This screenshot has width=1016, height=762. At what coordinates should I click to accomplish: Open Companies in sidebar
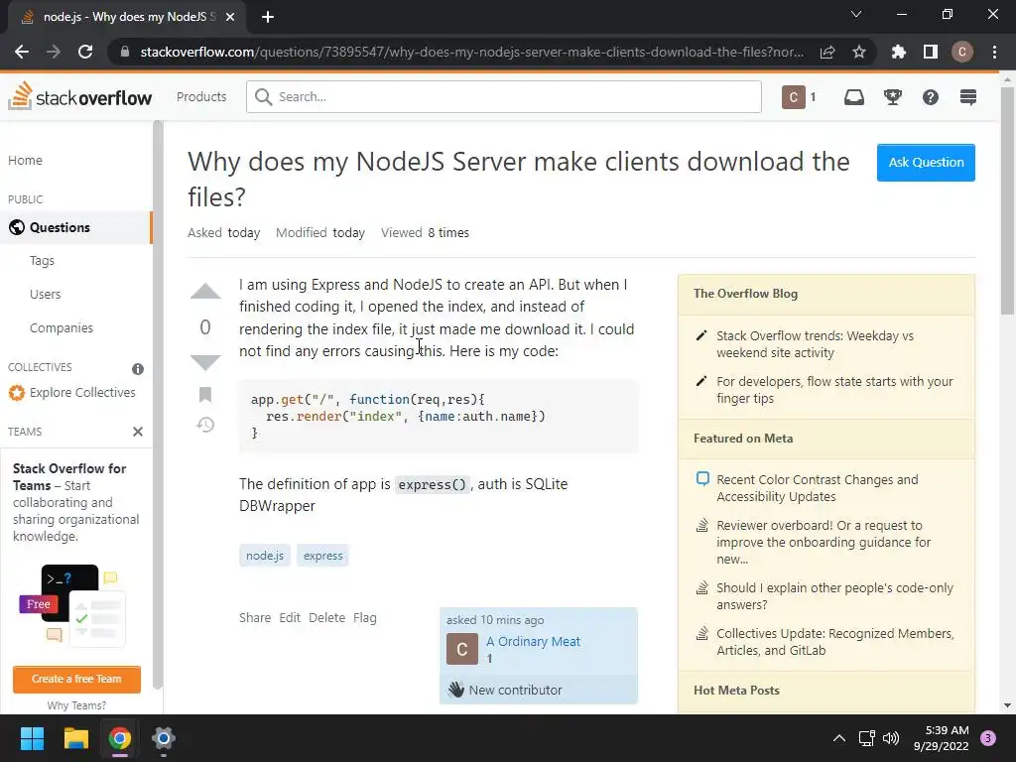62,327
